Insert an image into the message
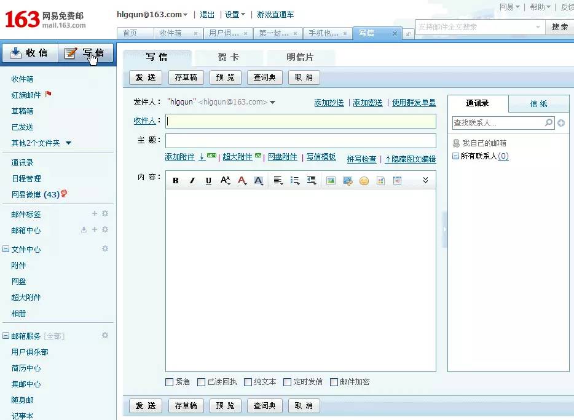The width and height of the screenshot is (574, 420). pos(331,181)
